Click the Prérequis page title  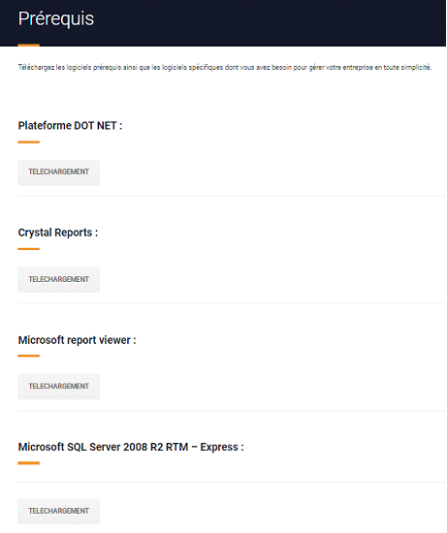pyautogui.click(x=56, y=18)
